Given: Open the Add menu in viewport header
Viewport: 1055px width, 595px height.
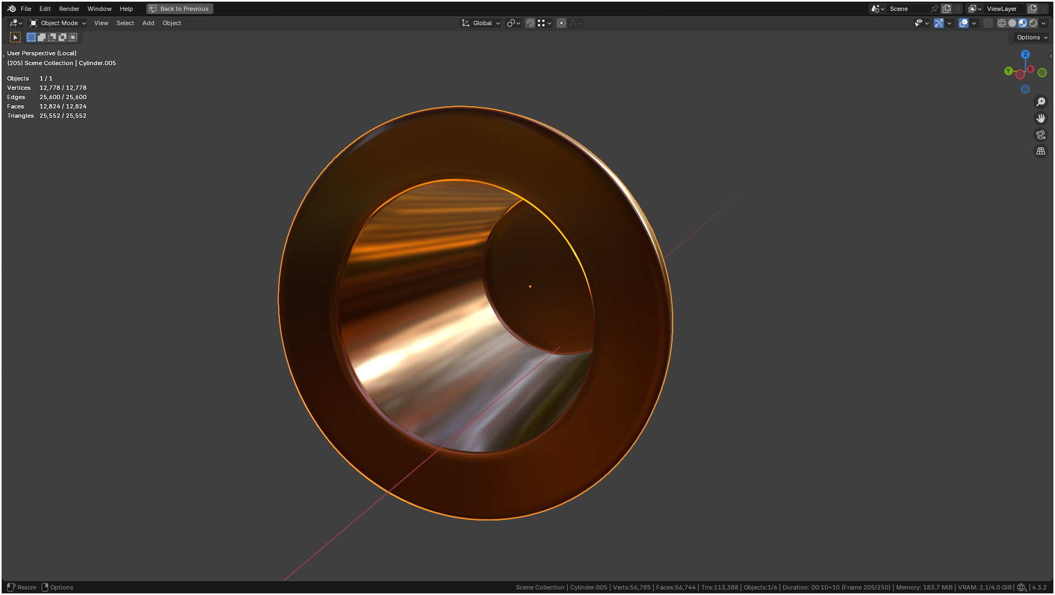Looking at the screenshot, I should click(x=148, y=23).
